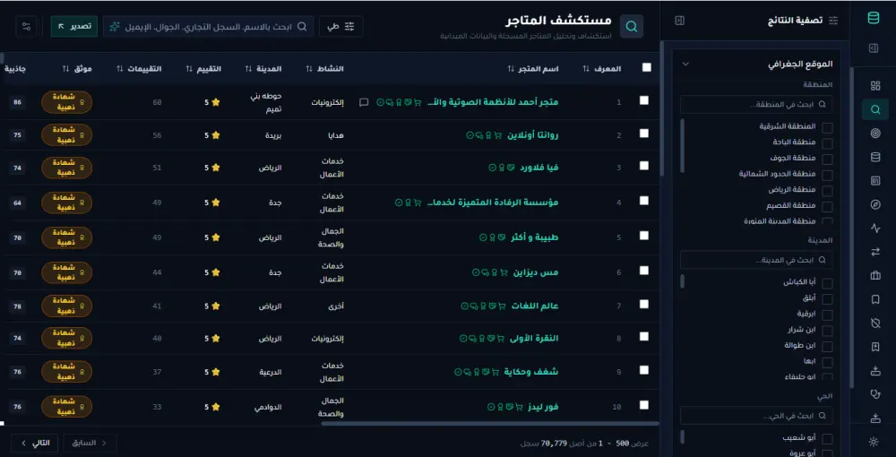The height and width of the screenshot is (457, 896).
Task: Select the checkbox for row فيا فلاورد
Action: [x=644, y=166]
